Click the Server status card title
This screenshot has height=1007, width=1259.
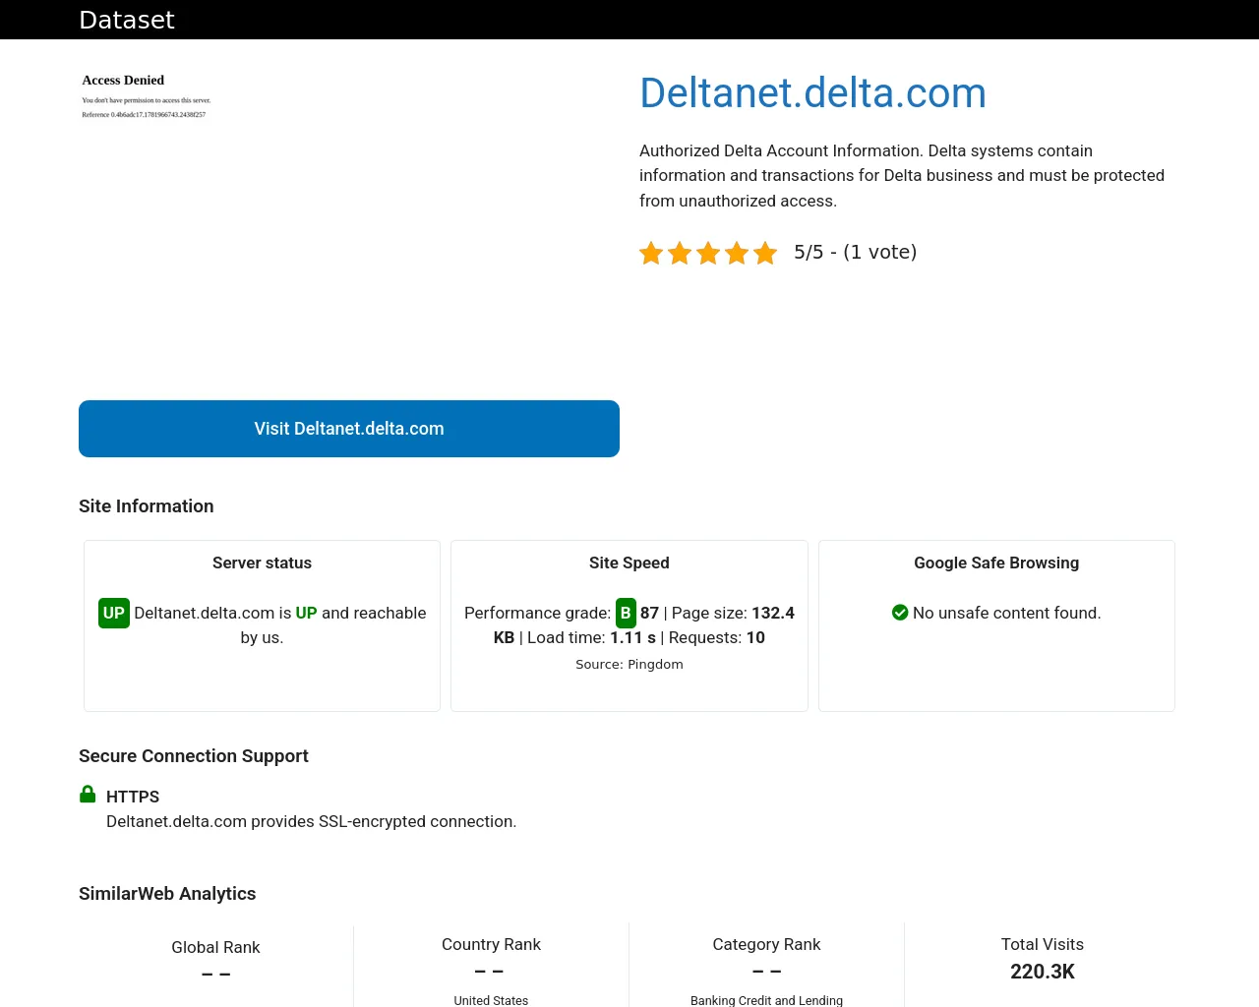262,563
